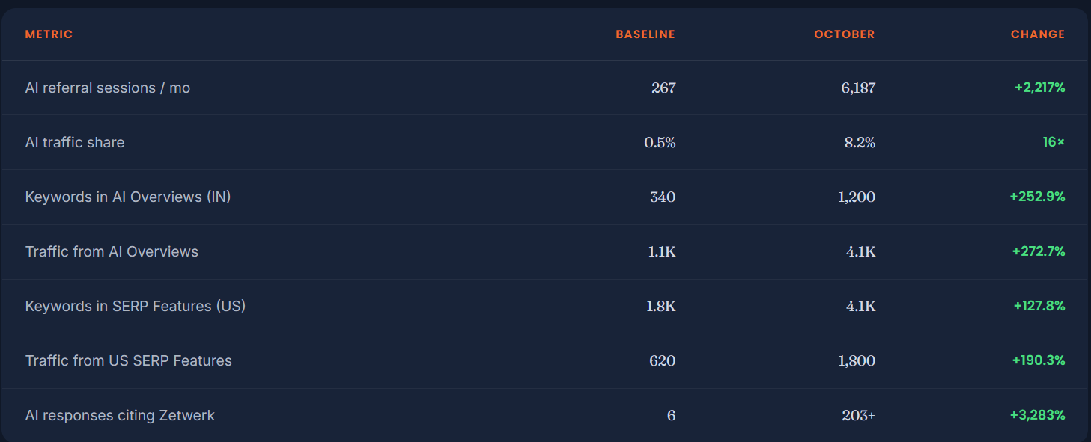Screen dimensions: 1091x442
Task: Click the +2,217% change value
Action: coord(1040,88)
